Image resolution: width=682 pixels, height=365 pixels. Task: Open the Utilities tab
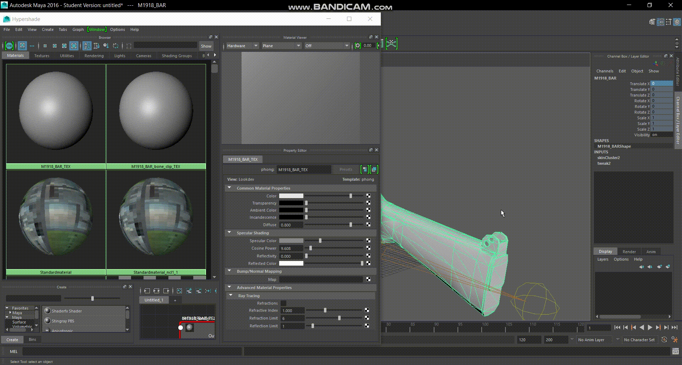(67, 56)
